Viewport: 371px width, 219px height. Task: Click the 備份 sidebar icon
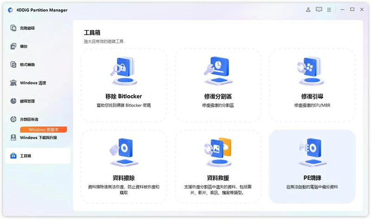click(13, 46)
